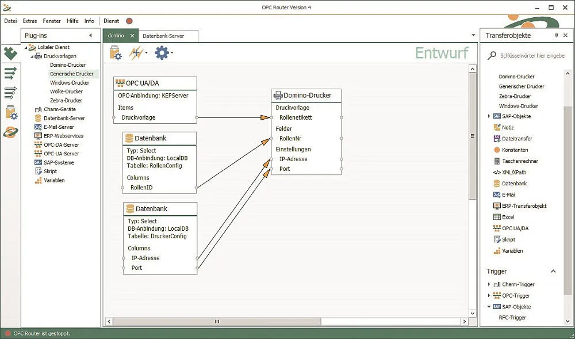Pick the Taschenrechner calculator icon
The height and width of the screenshot is (339, 575).
497,161
